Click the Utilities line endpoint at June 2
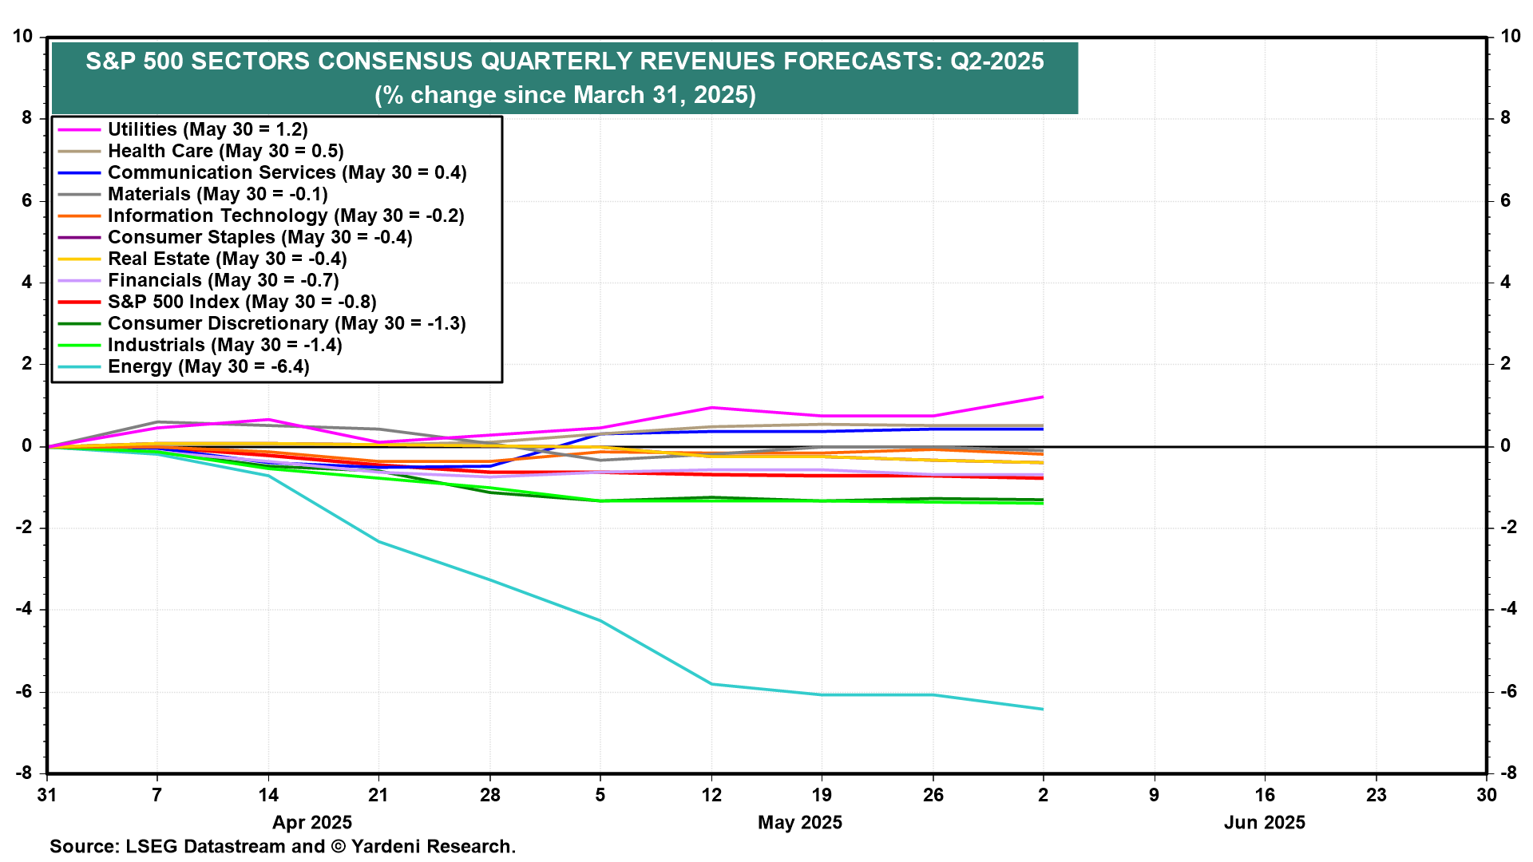1533x862 pixels. coord(1043,397)
